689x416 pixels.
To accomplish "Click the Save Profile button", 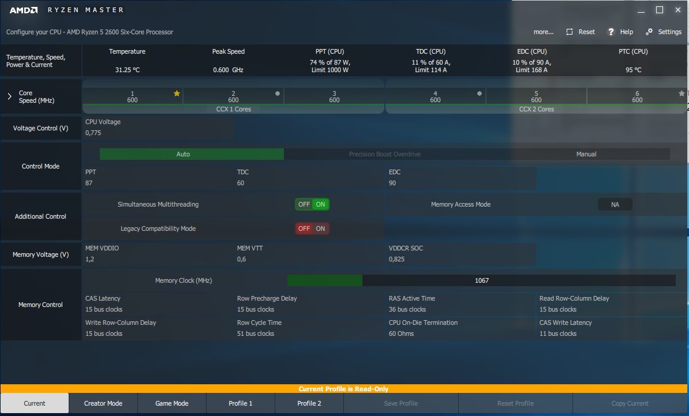I will coord(400,403).
